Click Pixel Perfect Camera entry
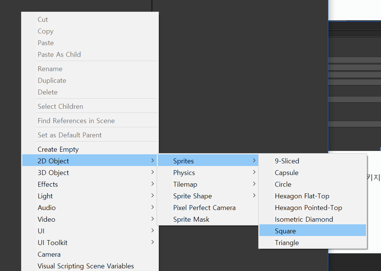This screenshot has height=271, width=381. pos(204,207)
